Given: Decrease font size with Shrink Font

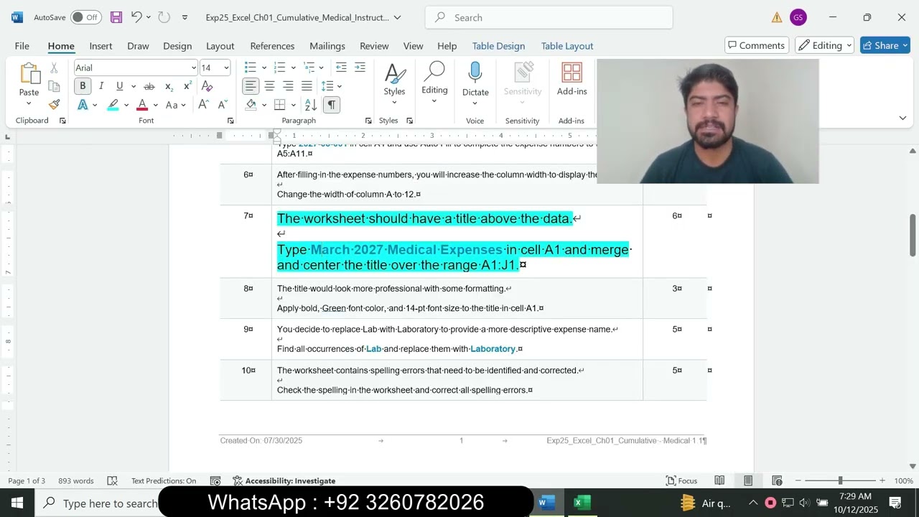Looking at the screenshot, I should [223, 105].
